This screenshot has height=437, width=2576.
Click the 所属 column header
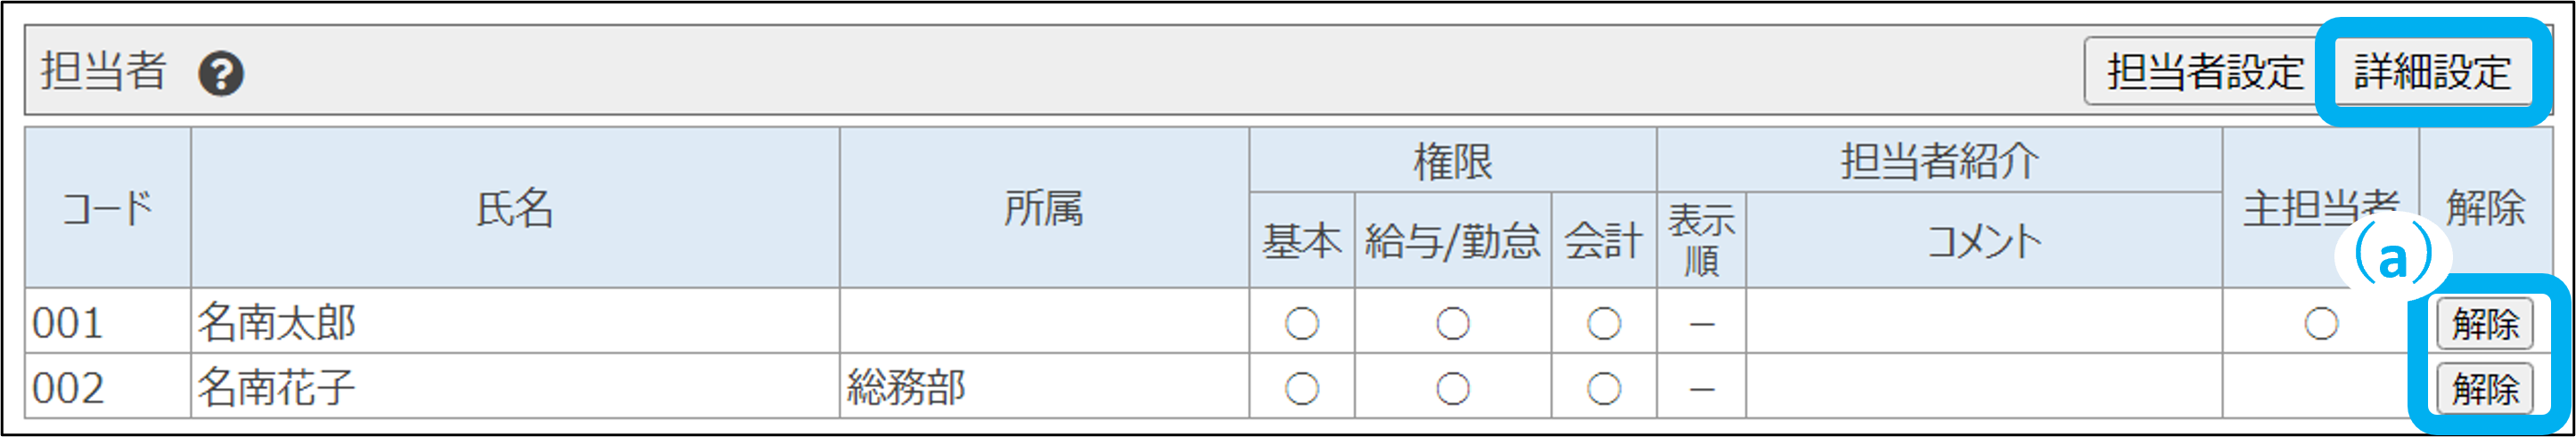(x=1043, y=208)
